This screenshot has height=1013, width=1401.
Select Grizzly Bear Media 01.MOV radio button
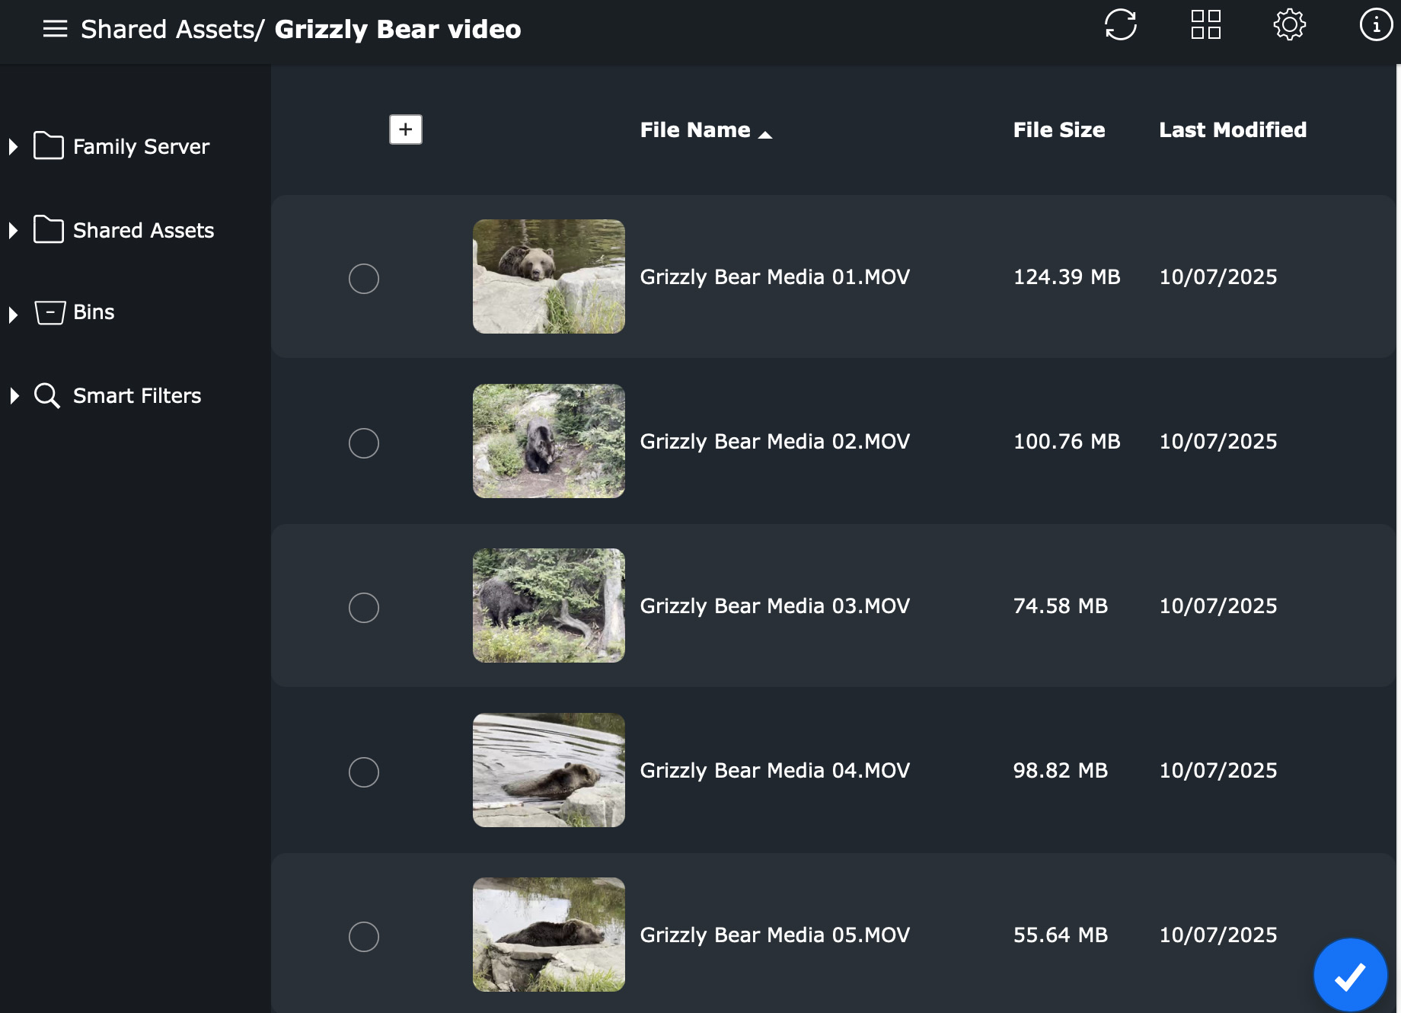(364, 279)
